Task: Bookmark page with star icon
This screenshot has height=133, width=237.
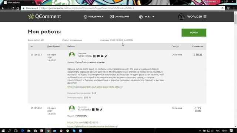Action: (x=222, y=8)
